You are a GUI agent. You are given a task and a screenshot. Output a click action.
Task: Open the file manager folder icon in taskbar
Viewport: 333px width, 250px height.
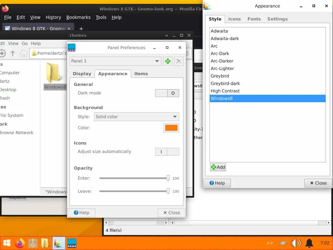point(45,243)
